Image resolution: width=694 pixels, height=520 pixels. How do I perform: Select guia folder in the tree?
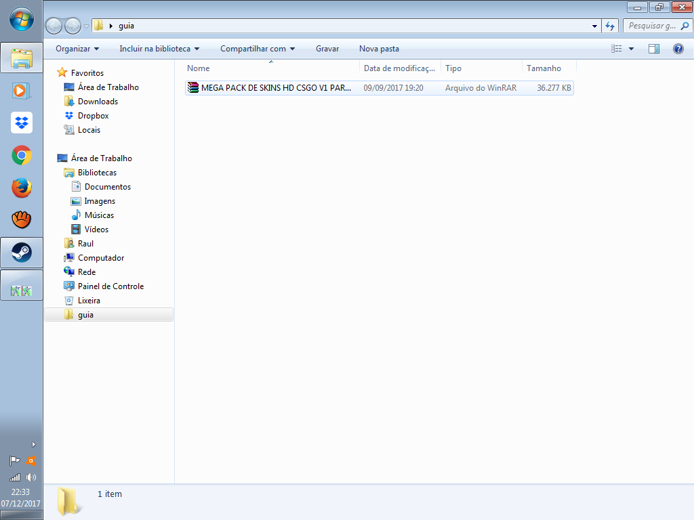[x=109, y=314]
